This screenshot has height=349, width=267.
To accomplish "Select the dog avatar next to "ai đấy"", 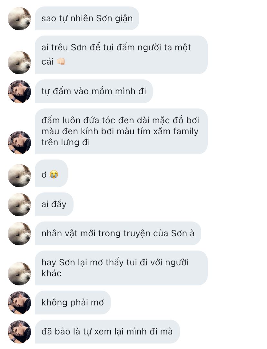I will pyautogui.click(x=19, y=205).
